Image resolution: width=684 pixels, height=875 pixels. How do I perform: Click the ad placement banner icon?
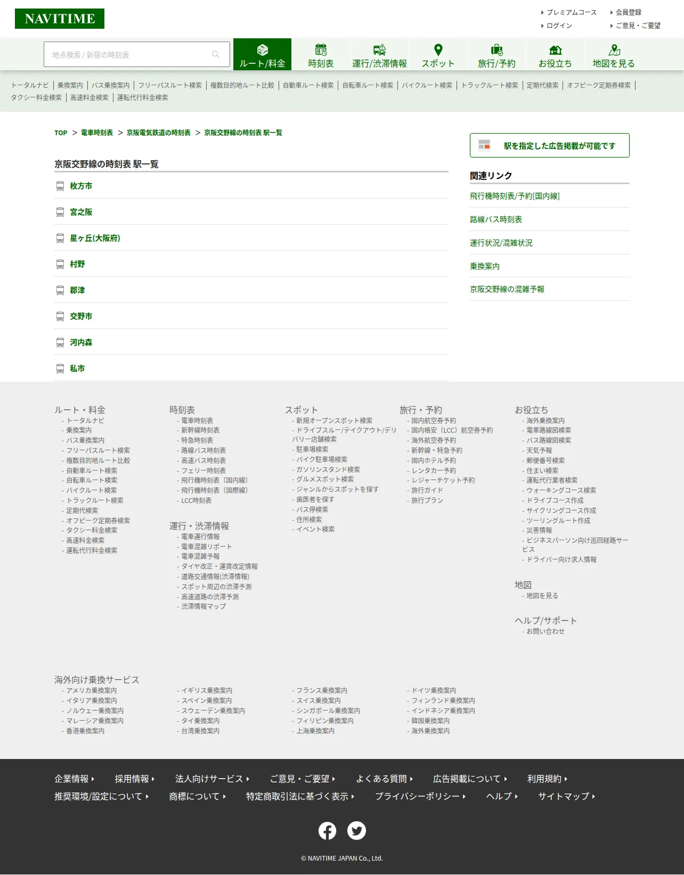[484, 145]
